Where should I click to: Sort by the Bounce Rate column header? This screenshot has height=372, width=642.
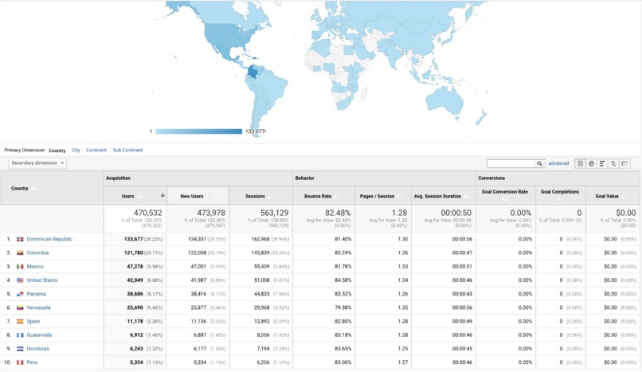[318, 196]
